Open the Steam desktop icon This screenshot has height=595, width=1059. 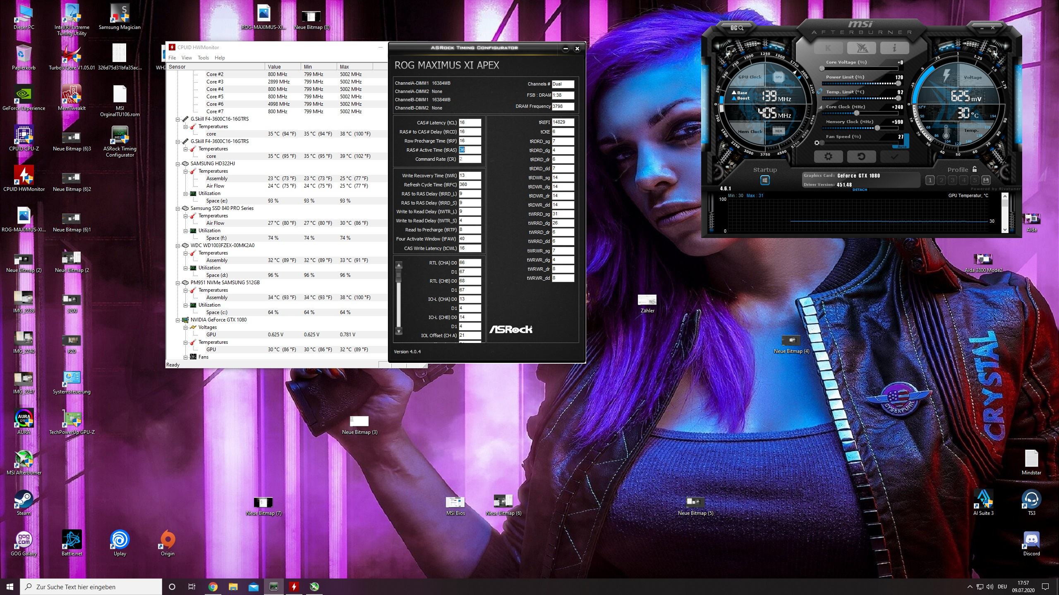tap(24, 503)
